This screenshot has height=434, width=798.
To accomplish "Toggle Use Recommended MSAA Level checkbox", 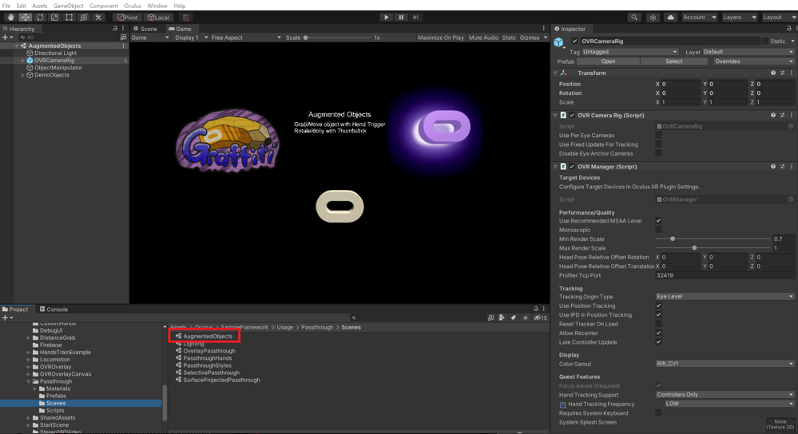I will pos(658,221).
